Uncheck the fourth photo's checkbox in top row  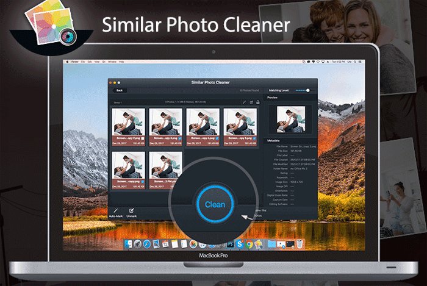pyautogui.click(x=254, y=138)
